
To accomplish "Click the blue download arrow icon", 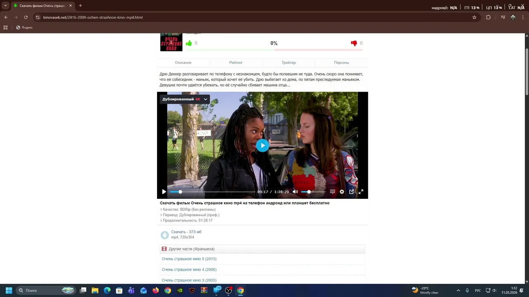I will [x=164, y=235].
